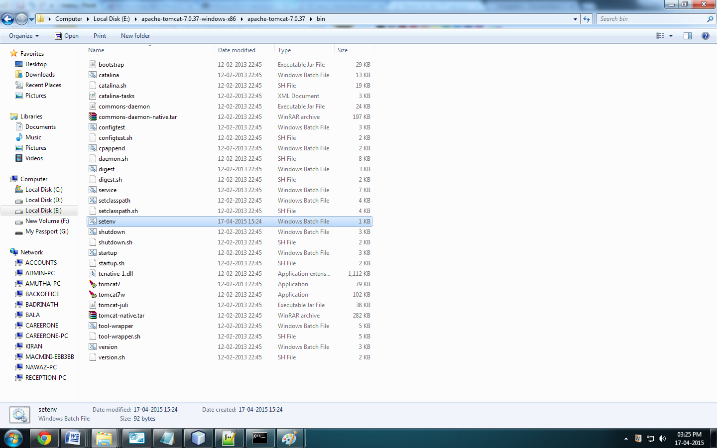Select the version.sh file
The width and height of the screenshot is (717, 448).
pyautogui.click(x=112, y=357)
